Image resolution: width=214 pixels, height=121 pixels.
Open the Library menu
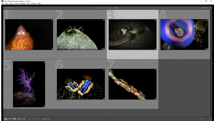point(11,3)
